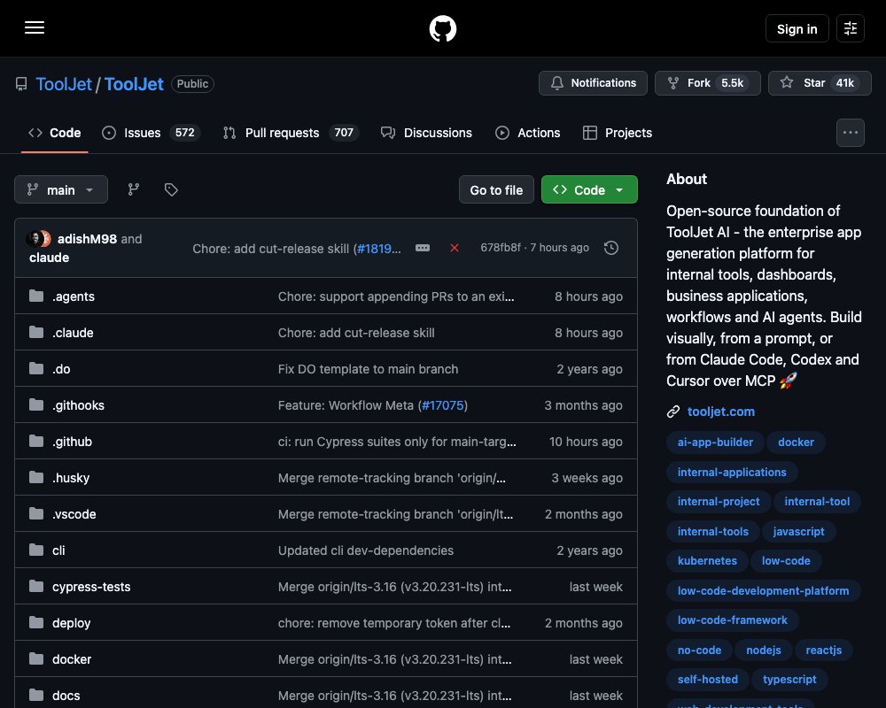Open the Actions tab
The height and width of the screenshot is (708, 886).
(528, 133)
